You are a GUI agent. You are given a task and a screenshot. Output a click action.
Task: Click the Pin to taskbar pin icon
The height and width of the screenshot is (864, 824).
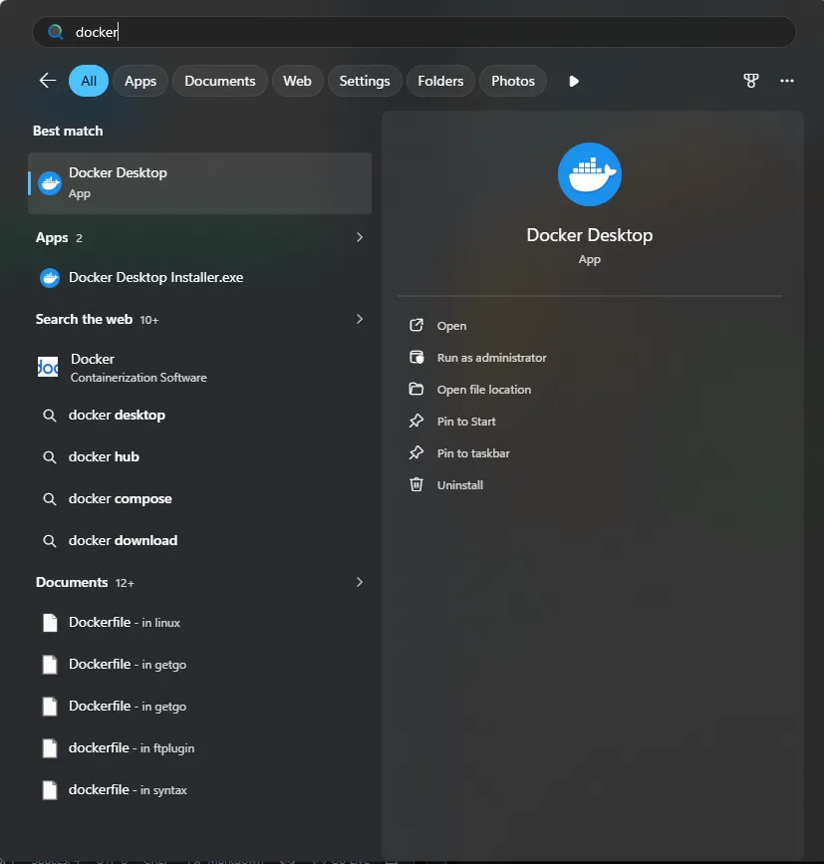pos(416,453)
